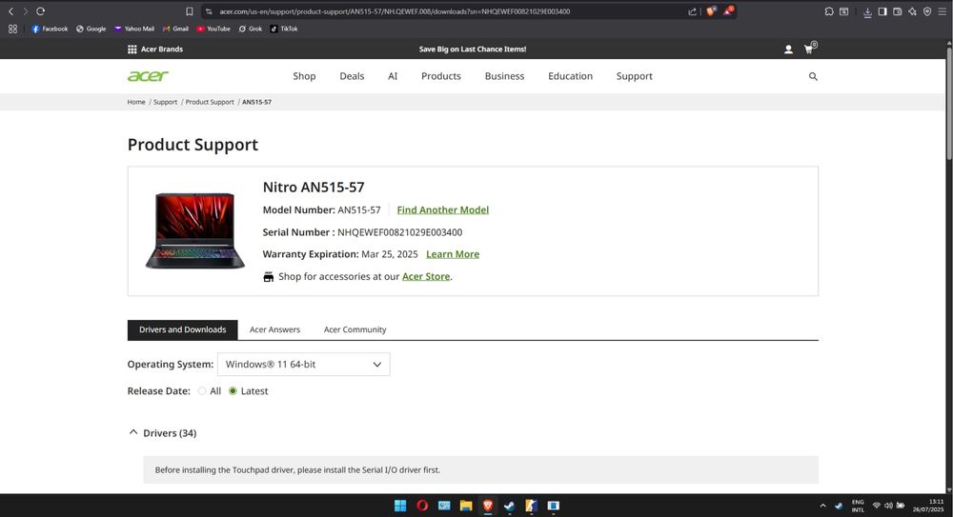This screenshot has height=517, width=953.
Task: Open the Deals menu
Action: point(352,76)
